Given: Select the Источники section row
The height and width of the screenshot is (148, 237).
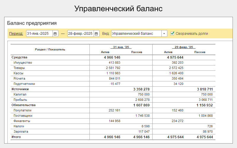Looking at the screenshot, I should 20,89.
